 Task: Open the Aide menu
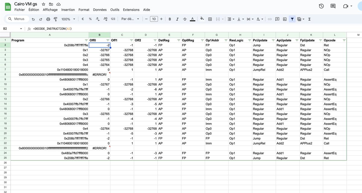coord(147,10)
